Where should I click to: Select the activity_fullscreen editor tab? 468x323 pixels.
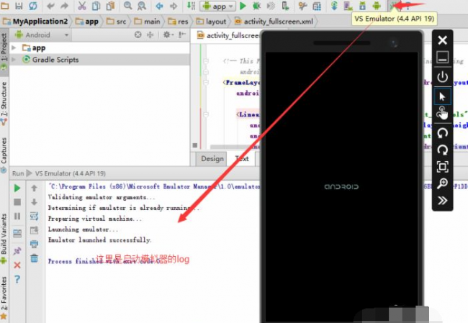(228, 35)
